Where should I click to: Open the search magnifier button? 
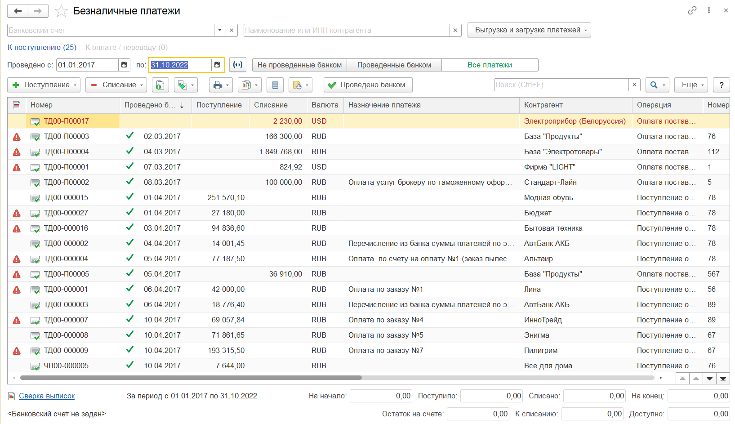point(657,85)
